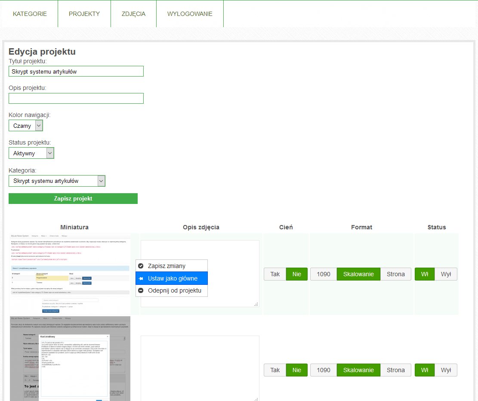Choose 1090 format for the first photo

click(x=324, y=275)
